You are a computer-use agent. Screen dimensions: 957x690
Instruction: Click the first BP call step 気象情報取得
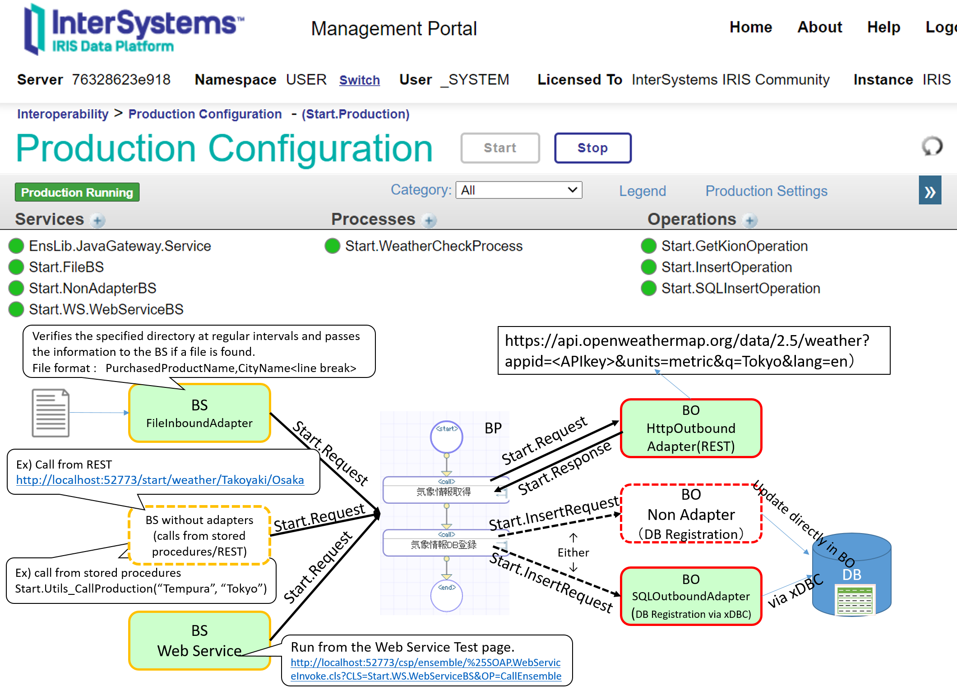pyautogui.click(x=446, y=490)
